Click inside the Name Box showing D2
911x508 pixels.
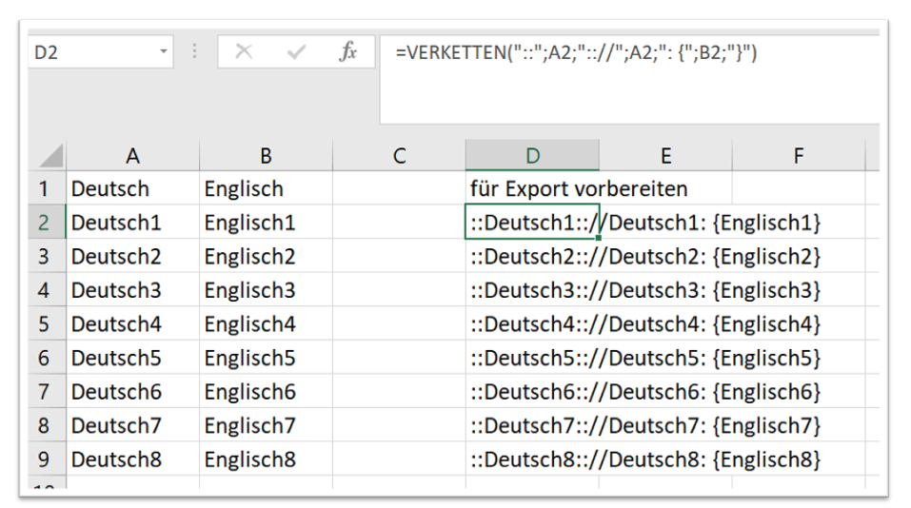click(x=90, y=53)
